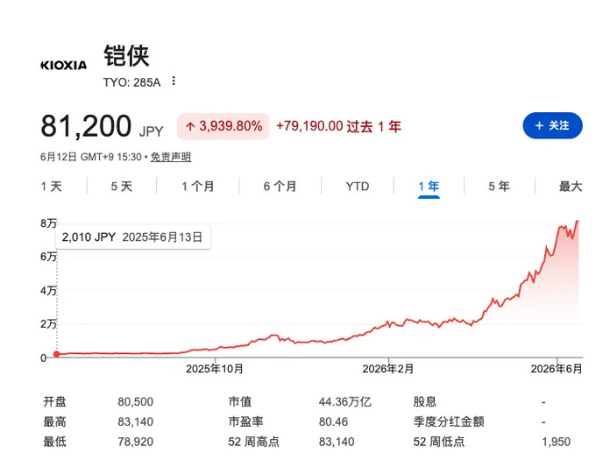
Task: Click the 8万 y-axis label
Action: coord(48,223)
